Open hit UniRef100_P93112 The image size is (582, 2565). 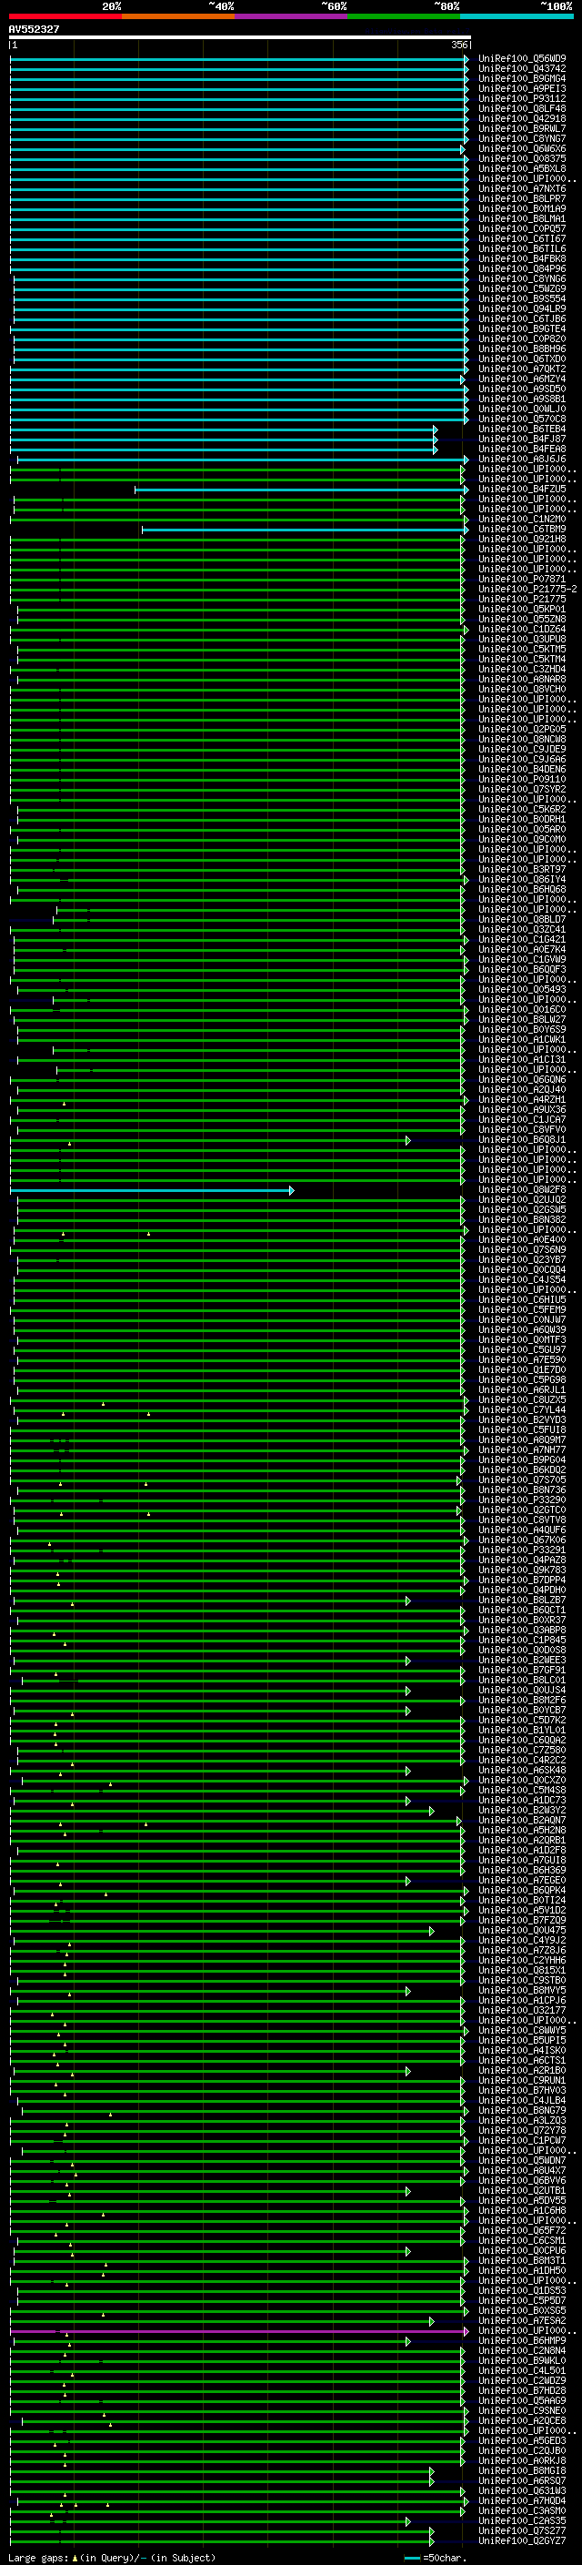[x=521, y=98]
